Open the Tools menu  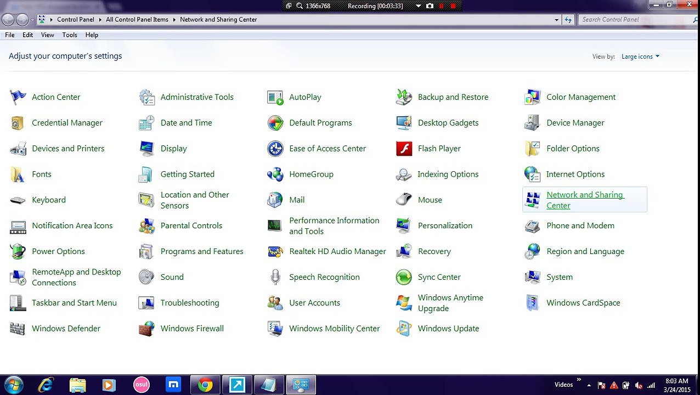tap(70, 35)
